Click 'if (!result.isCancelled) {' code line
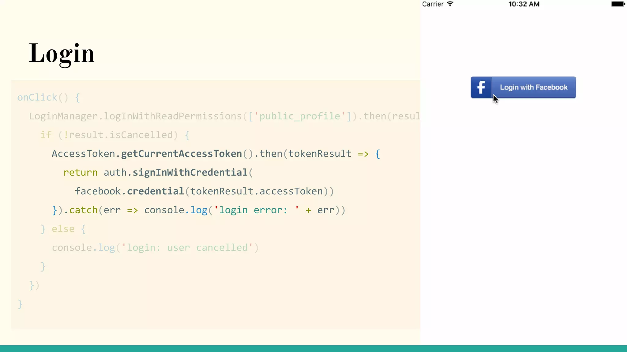 (115, 135)
